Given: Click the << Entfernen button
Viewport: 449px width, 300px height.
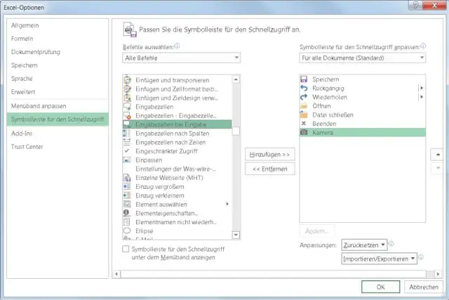Looking at the screenshot, I should click(x=269, y=169).
